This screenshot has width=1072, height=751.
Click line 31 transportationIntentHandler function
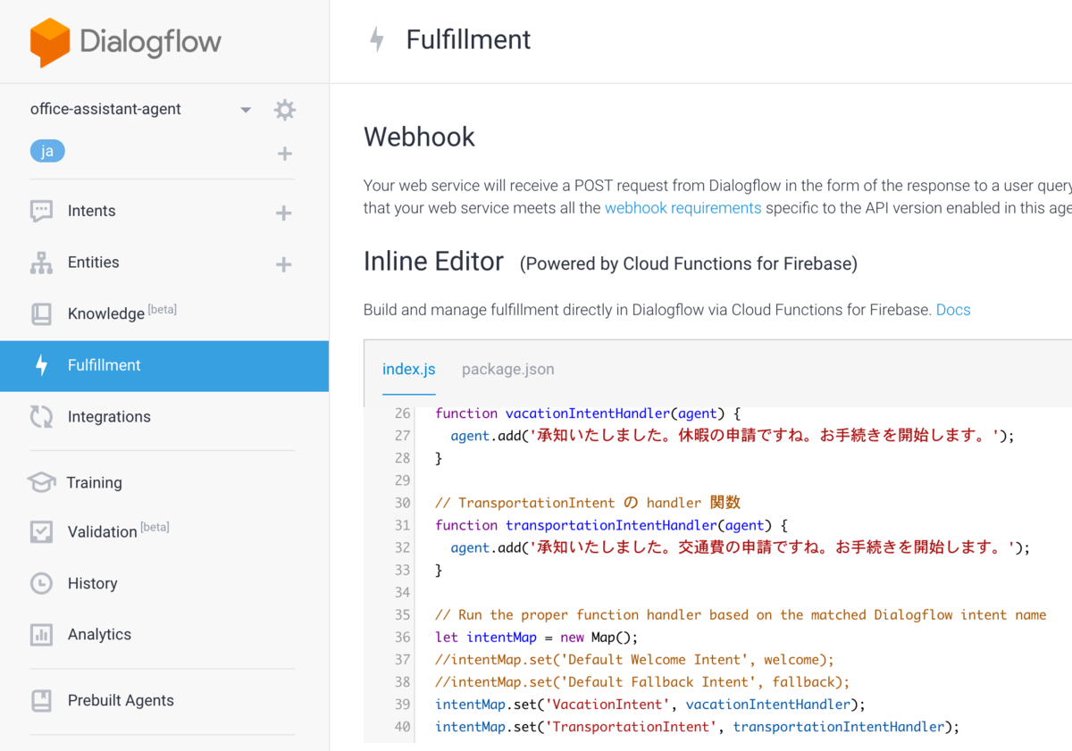611,525
